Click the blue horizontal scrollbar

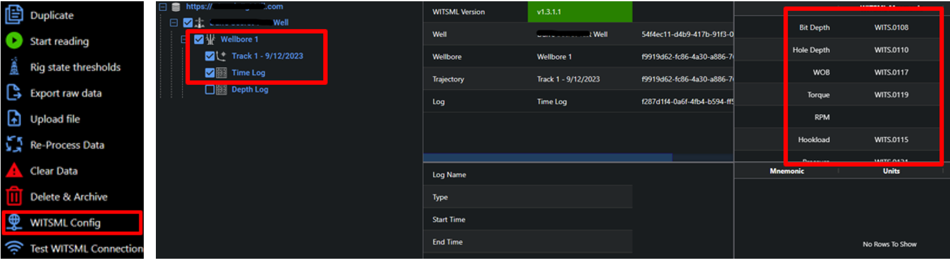(x=547, y=157)
